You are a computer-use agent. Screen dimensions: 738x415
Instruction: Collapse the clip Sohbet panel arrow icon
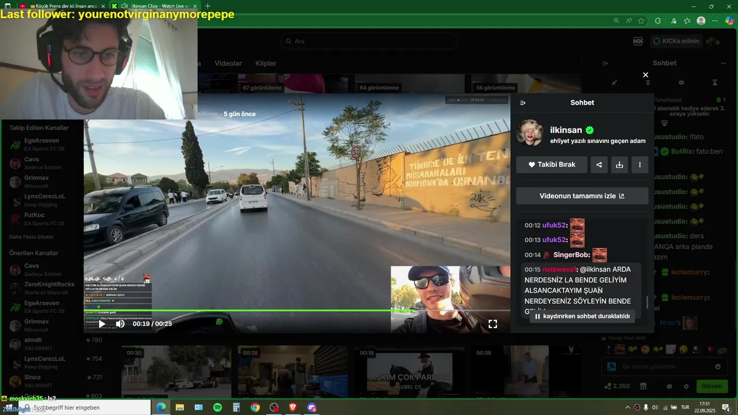pos(523,103)
